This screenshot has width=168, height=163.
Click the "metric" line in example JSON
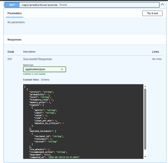[46, 110]
